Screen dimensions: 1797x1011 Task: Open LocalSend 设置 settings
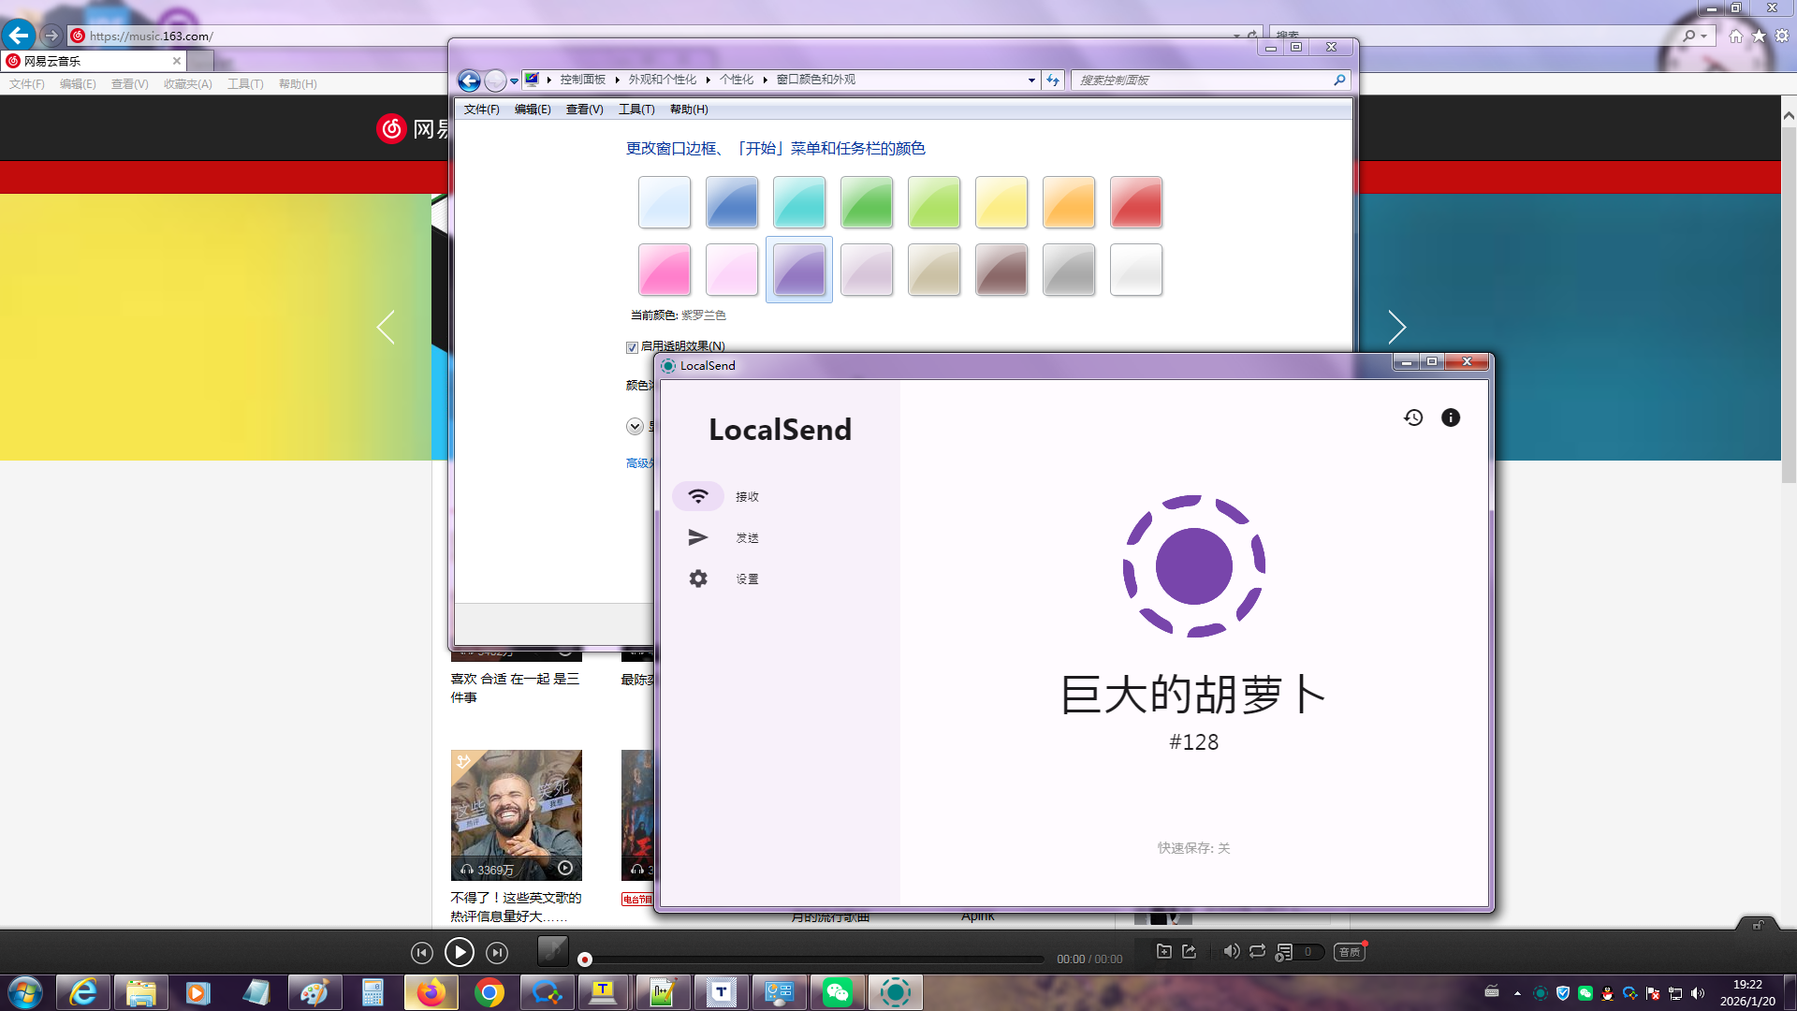(x=721, y=579)
